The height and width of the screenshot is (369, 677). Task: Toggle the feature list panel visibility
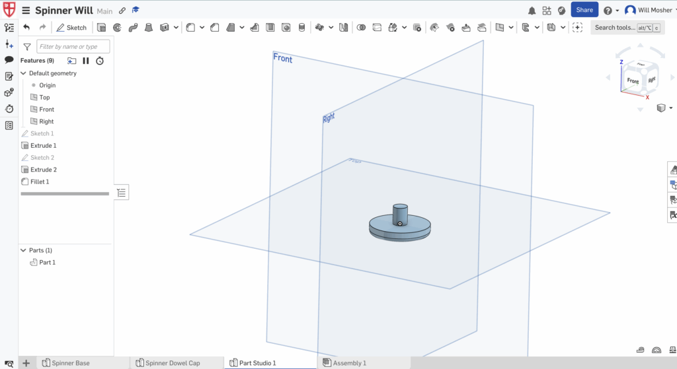coord(122,192)
